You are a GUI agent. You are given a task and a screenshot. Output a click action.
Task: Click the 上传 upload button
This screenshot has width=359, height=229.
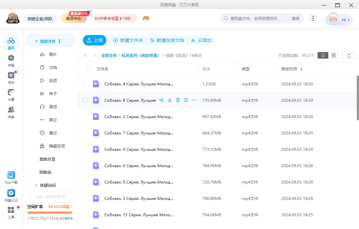[x=95, y=40]
